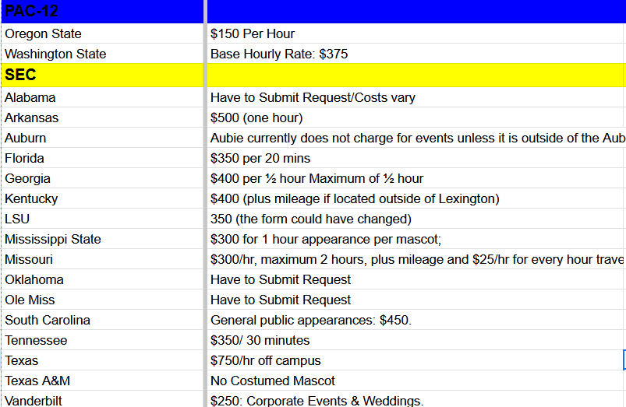
Task: Click the '$750/hr off campus' cell
Action: pos(416,361)
